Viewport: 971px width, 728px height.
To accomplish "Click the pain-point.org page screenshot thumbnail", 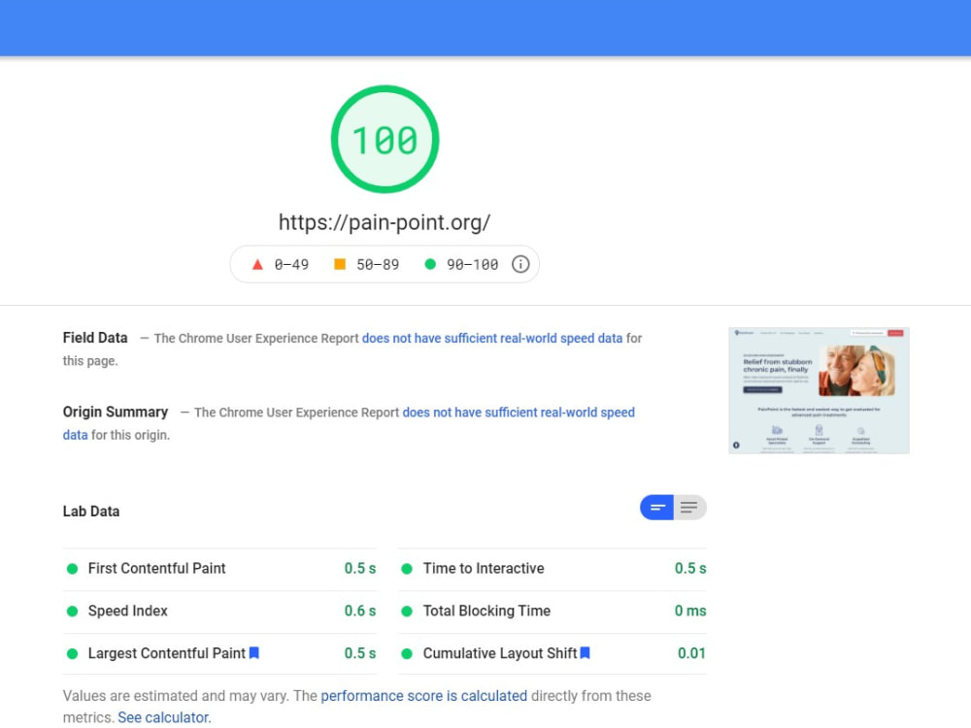I will [x=819, y=390].
